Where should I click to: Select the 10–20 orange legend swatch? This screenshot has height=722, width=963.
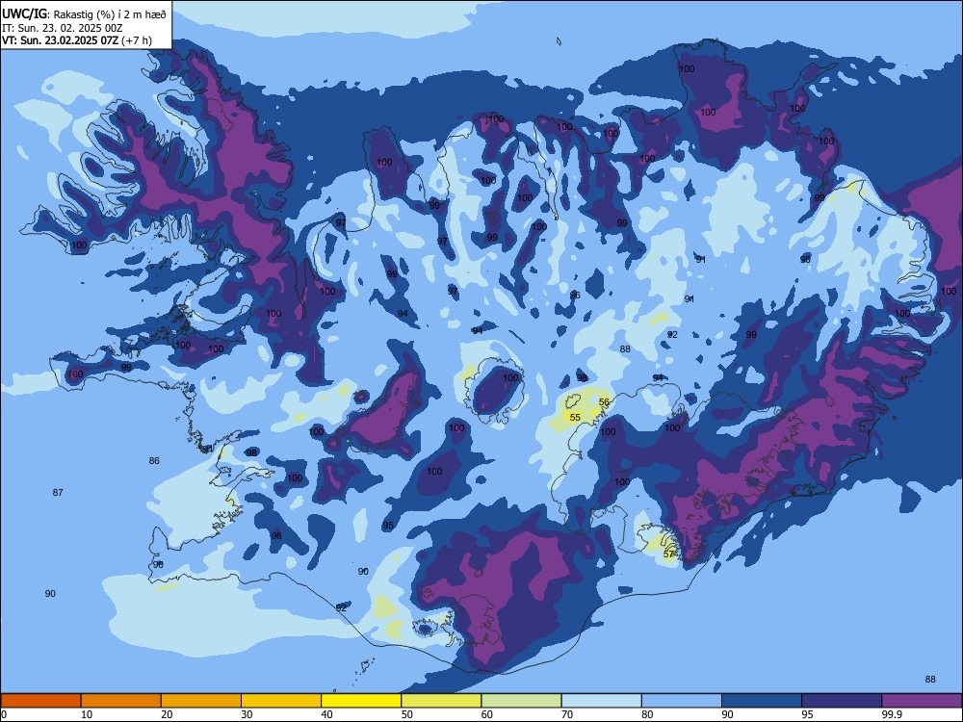coord(121,701)
